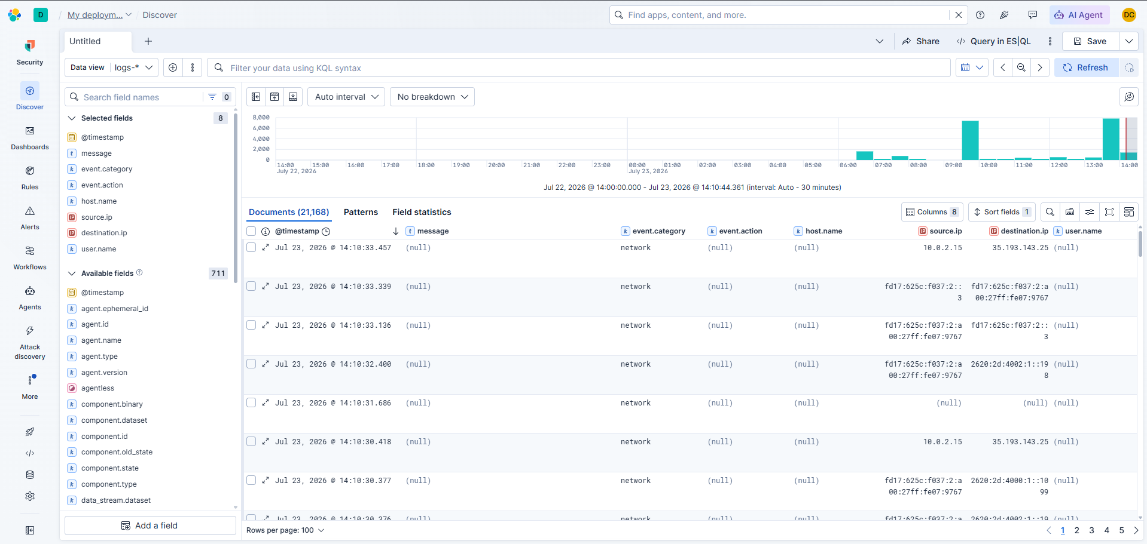Open Discover in the side navigation

click(30, 97)
